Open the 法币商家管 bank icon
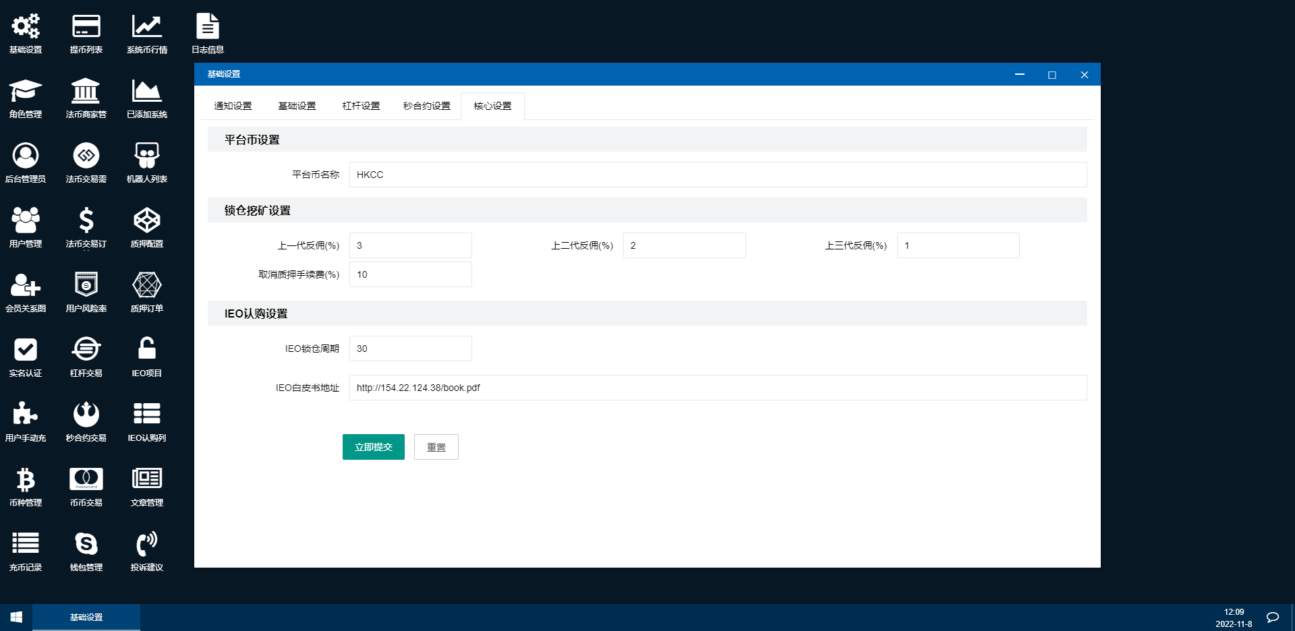The height and width of the screenshot is (631, 1295). (x=86, y=91)
